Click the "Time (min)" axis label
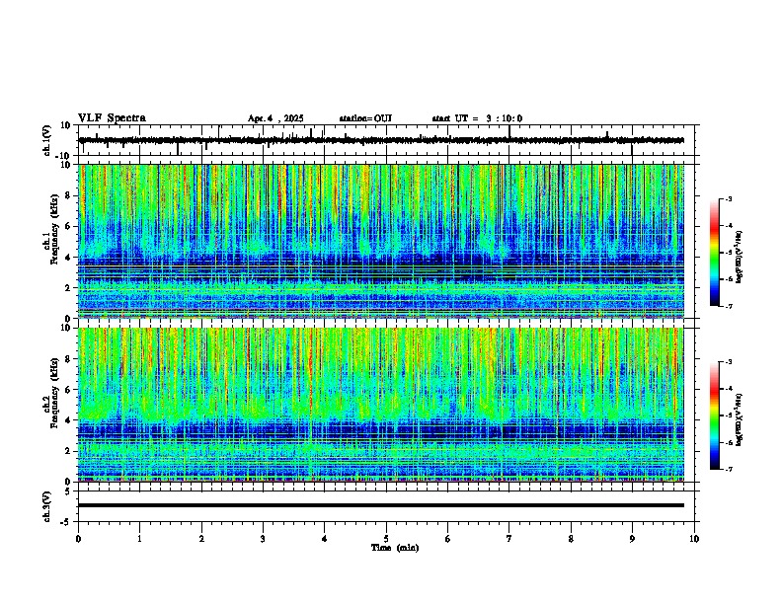This screenshot has width=782, height=604. point(395,548)
